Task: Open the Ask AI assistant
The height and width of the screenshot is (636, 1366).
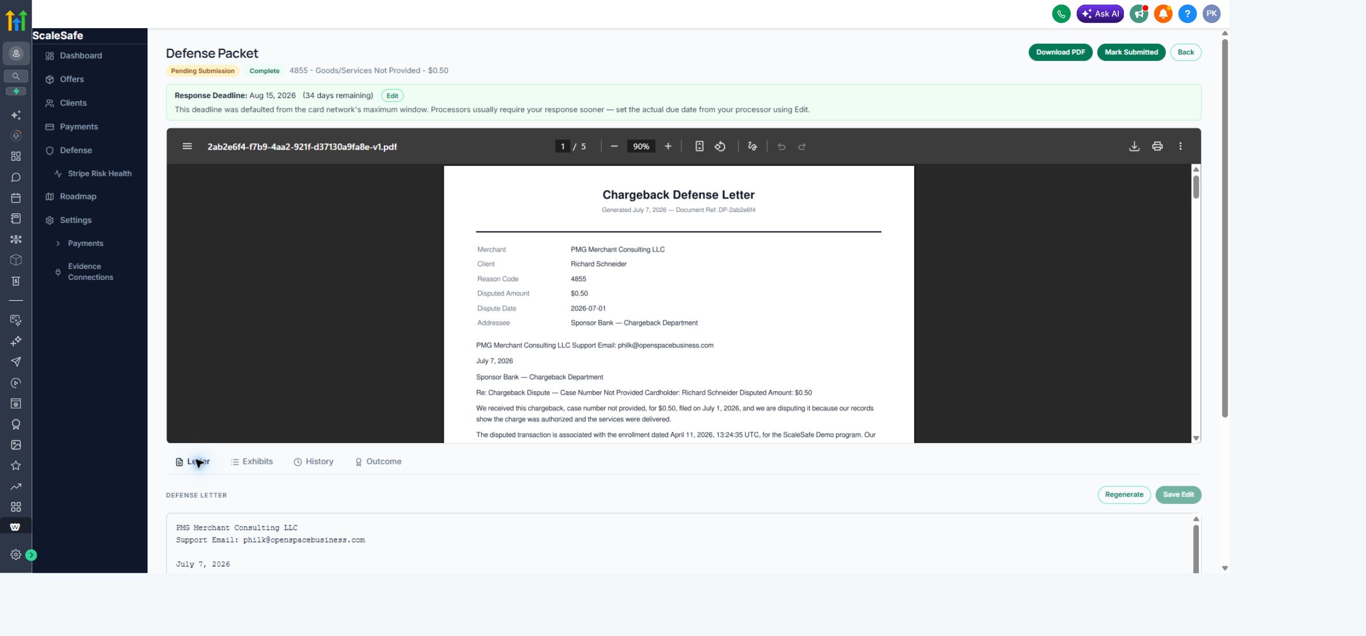Action: pos(1100,14)
